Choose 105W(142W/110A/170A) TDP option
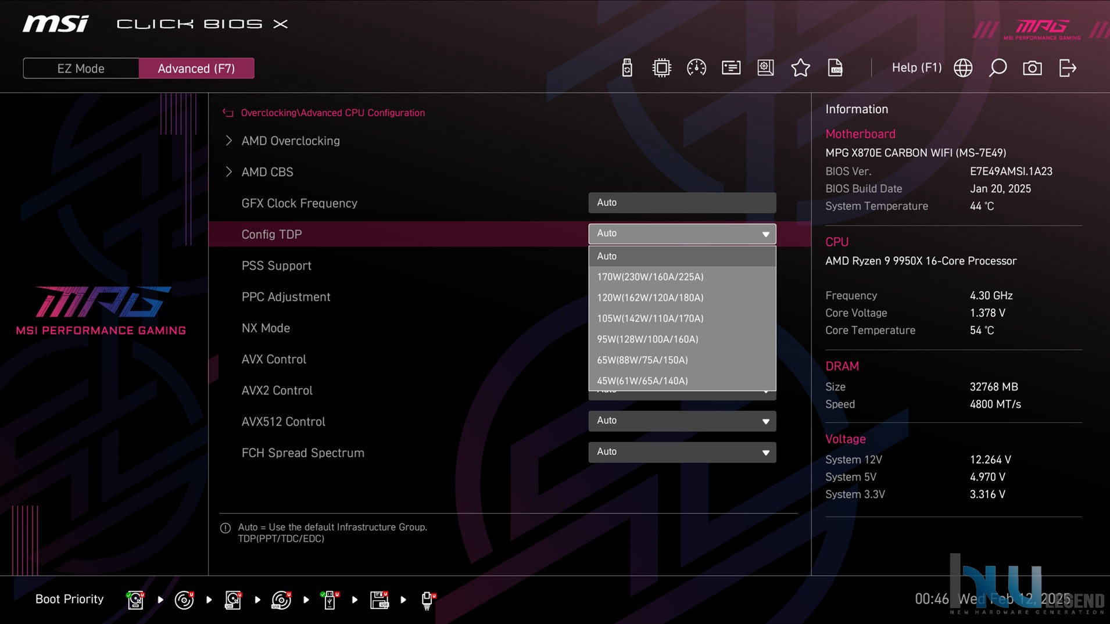 click(x=682, y=318)
